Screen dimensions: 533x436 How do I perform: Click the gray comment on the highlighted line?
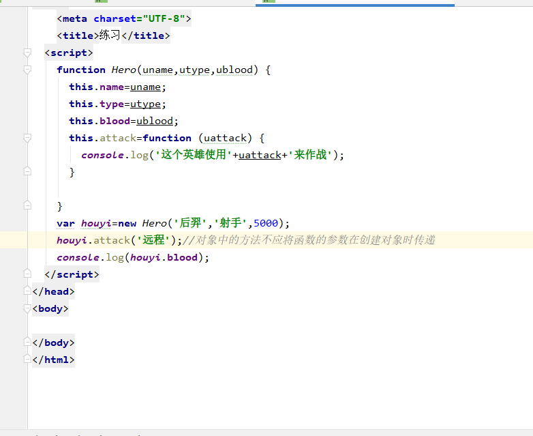309,240
